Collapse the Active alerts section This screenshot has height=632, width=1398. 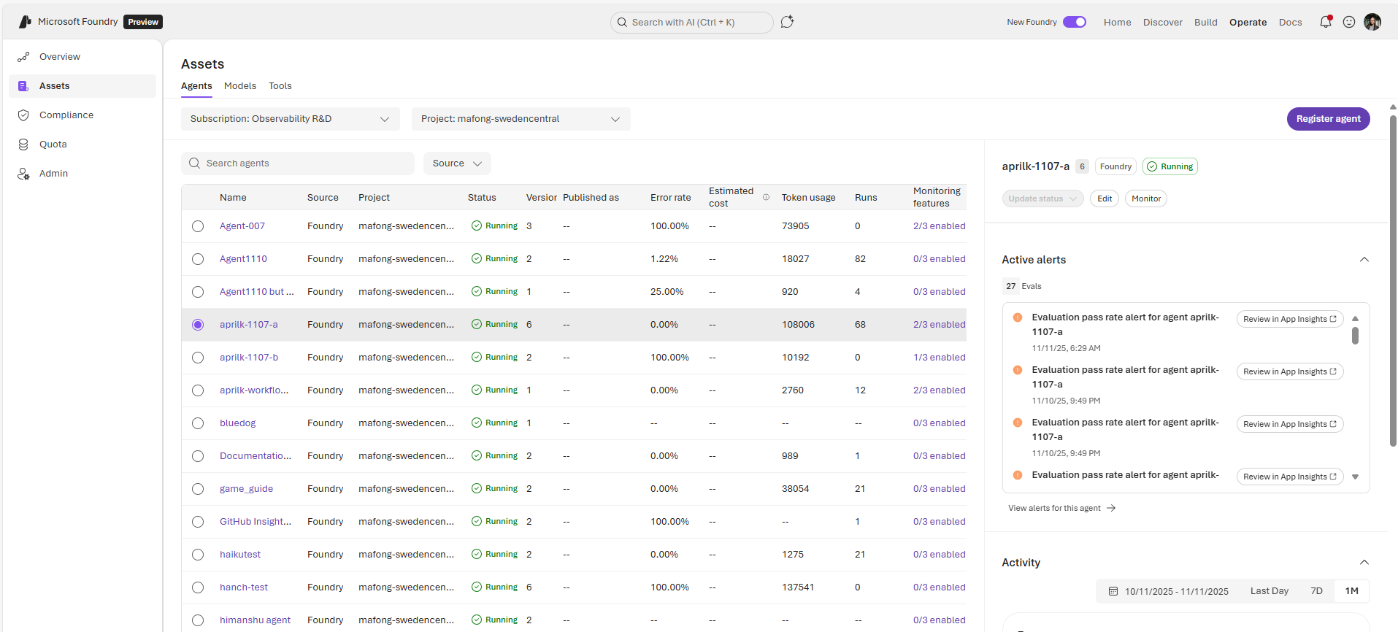click(x=1364, y=260)
